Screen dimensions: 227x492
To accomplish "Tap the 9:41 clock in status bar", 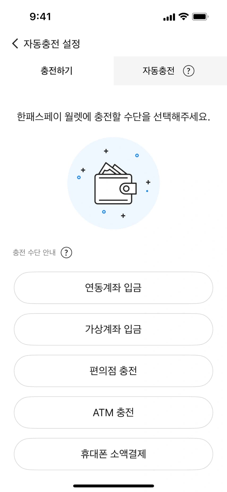I will point(40,16).
